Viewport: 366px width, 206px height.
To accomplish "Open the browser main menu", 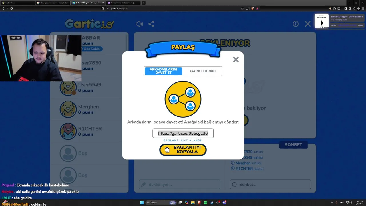I will pos(363,9).
